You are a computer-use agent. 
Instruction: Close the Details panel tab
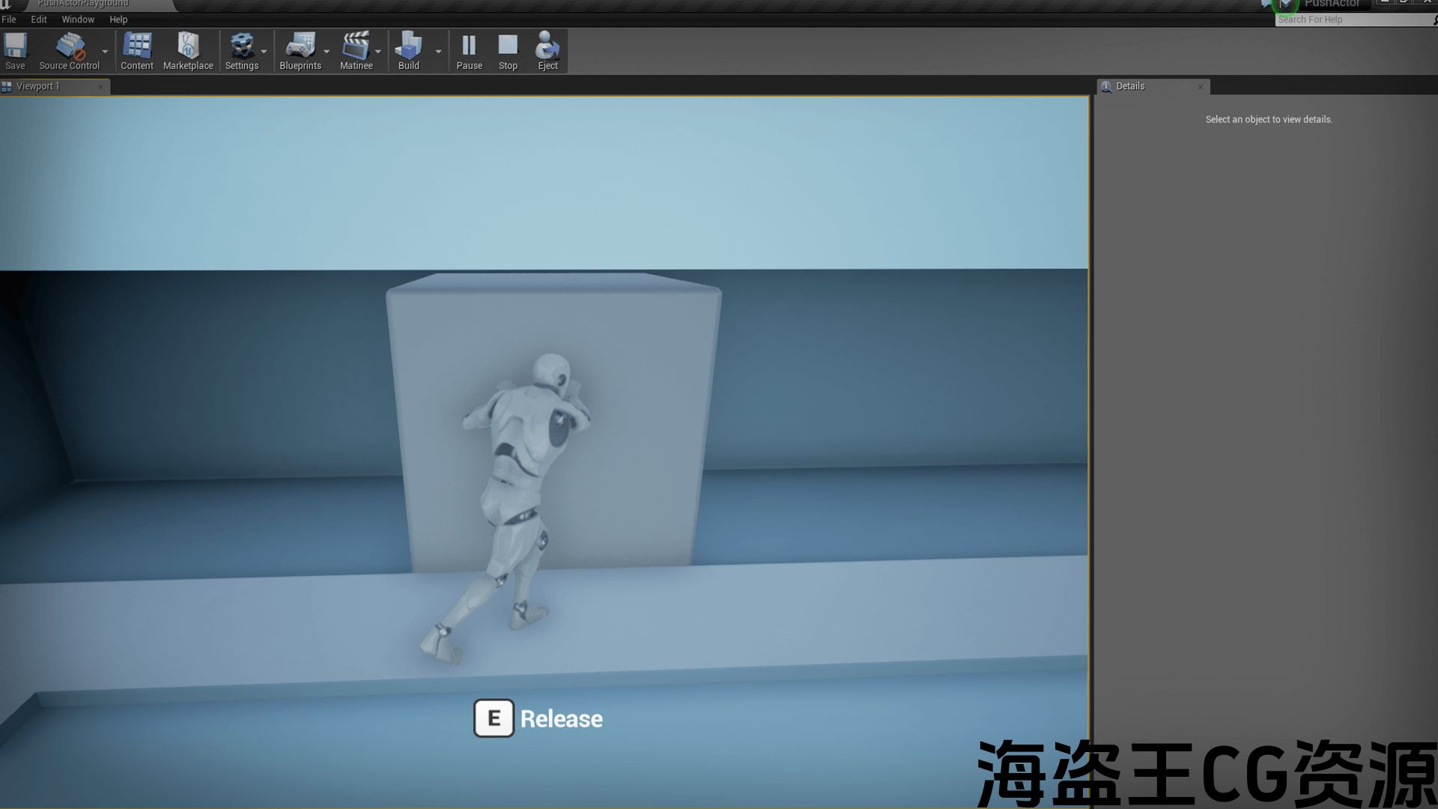click(x=1200, y=87)
